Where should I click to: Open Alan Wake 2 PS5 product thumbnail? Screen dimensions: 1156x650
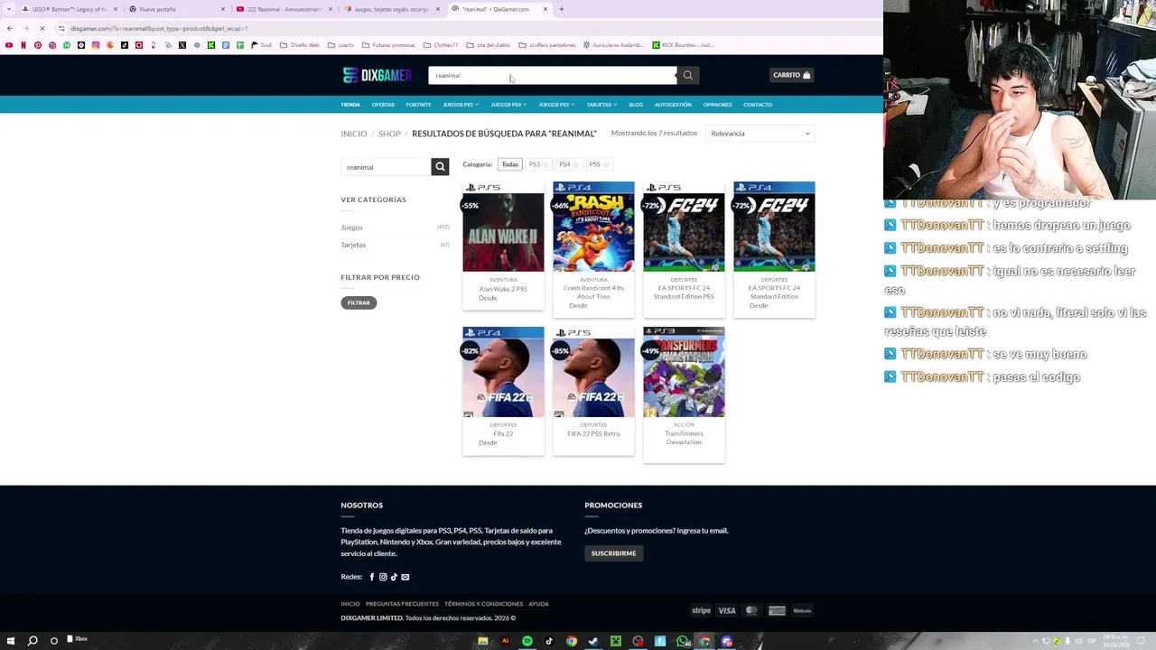(503, 227)
